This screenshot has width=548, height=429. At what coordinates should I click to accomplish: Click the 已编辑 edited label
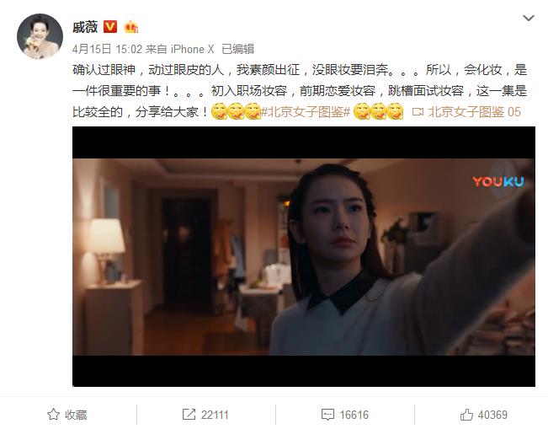[x=238, y=49]
